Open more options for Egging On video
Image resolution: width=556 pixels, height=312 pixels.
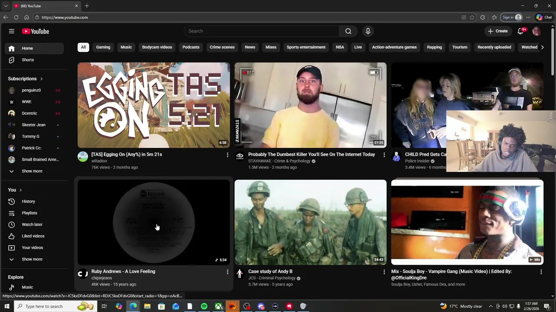227,155
